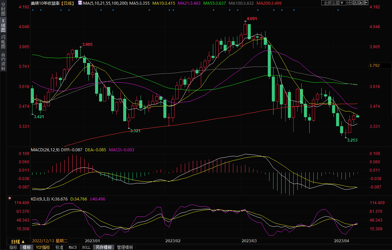Expand the 日线 period selector
This screenshot has width=392, height=250.
[18, 241]
